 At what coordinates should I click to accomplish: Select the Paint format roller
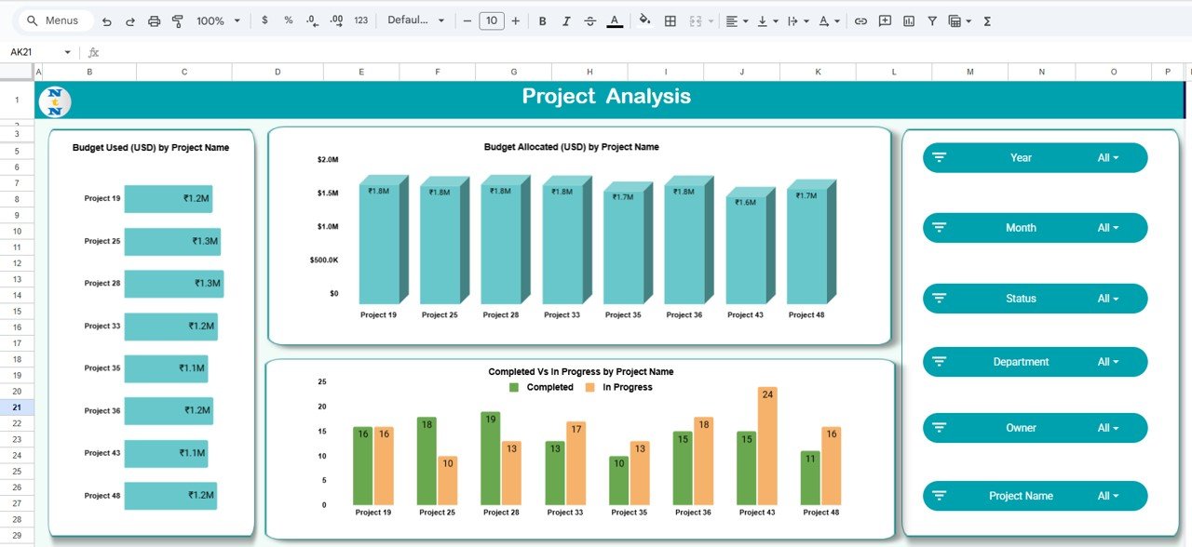pos(178,20)
